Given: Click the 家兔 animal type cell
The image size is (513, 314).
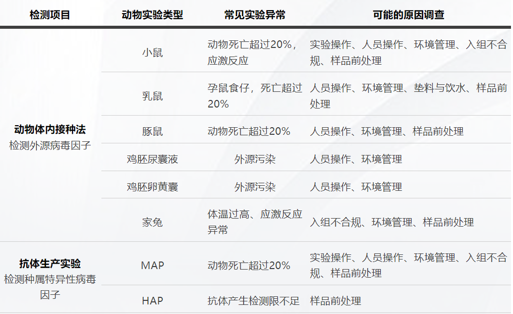Looking at the screenshot, I should coord(152,222).
